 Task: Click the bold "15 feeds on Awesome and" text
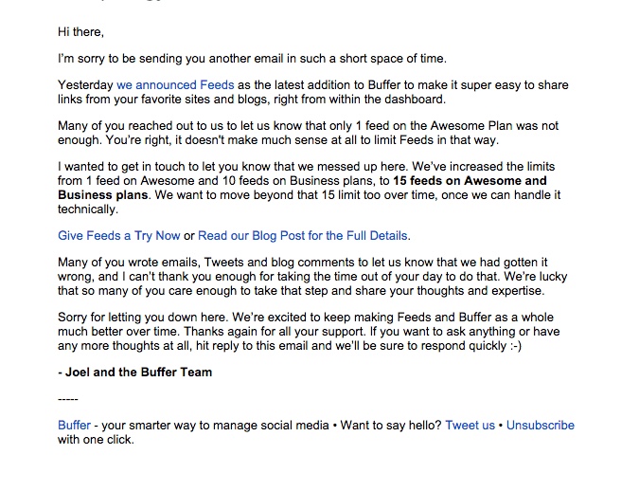click(470, 181)
